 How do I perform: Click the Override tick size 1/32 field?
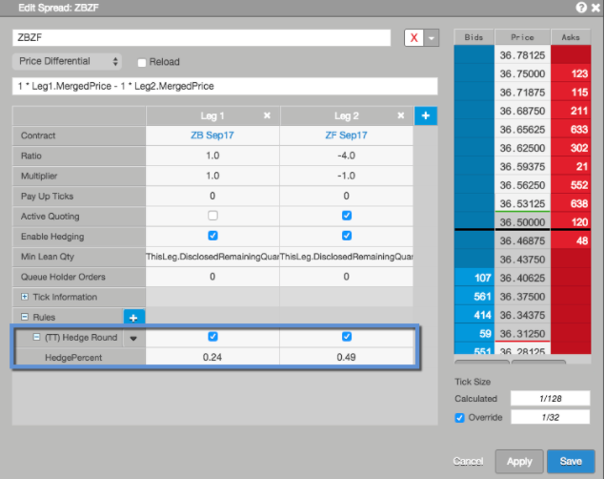pyautogui.click(x=550, y=417)
